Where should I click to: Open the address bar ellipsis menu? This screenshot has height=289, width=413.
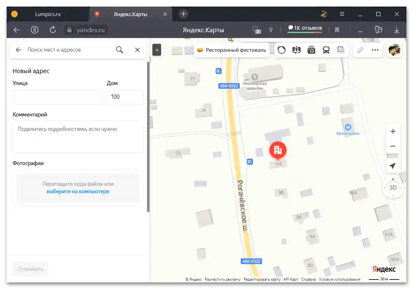point(360,31)
